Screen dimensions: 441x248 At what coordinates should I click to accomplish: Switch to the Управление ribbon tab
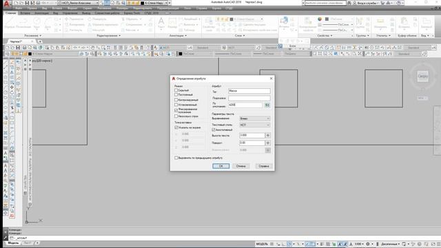point(70,13)
